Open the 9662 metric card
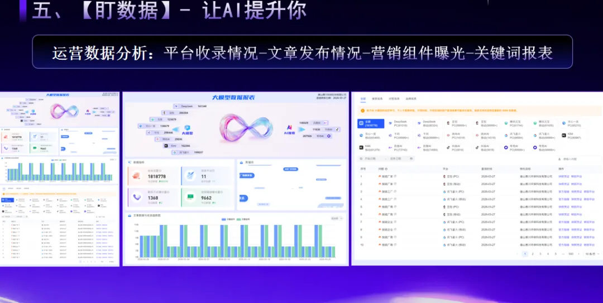This screenshot has width=603, height=303. (207, 198)
